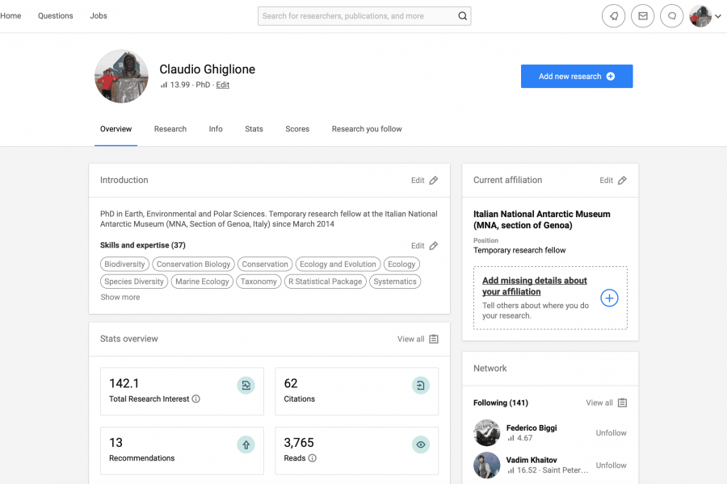Click the search magnifier icon
The height and width of the screenshot is (484, 727).
point(462,16)
